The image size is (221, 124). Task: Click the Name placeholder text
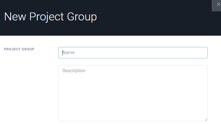(69, 53)
